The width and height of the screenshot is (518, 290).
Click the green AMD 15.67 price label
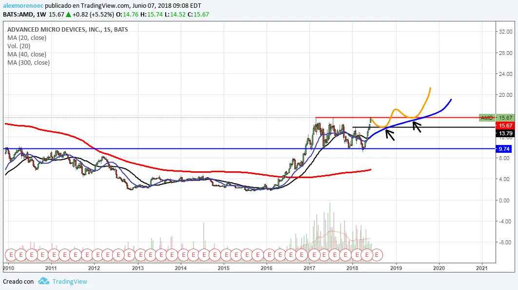point(497,118)
